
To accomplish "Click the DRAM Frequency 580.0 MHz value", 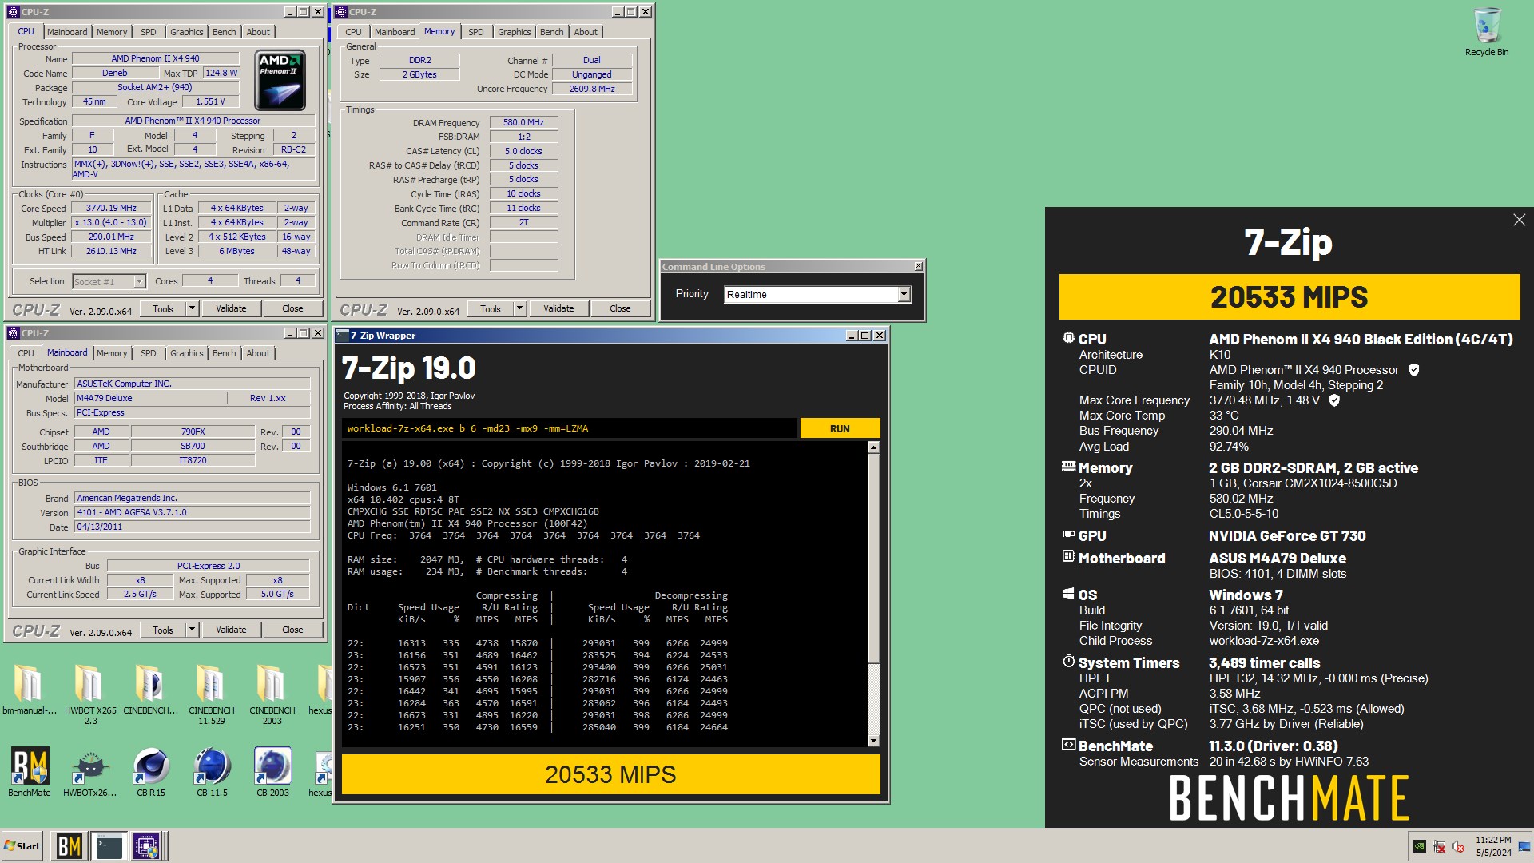I will 523,122.
